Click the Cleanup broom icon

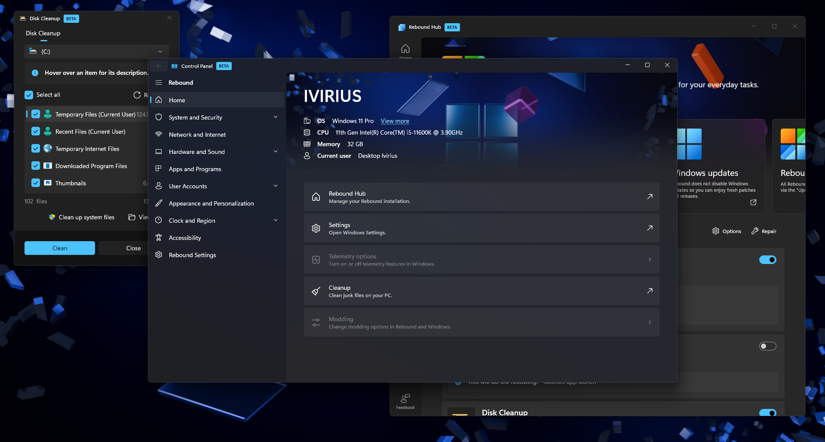pos(316,291)
